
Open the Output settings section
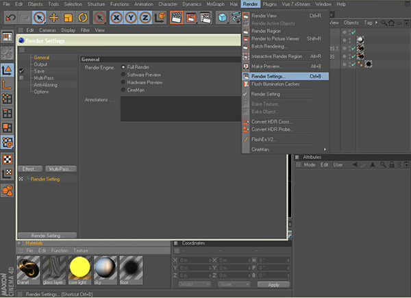pyautogui.click(x=40, y=64)
